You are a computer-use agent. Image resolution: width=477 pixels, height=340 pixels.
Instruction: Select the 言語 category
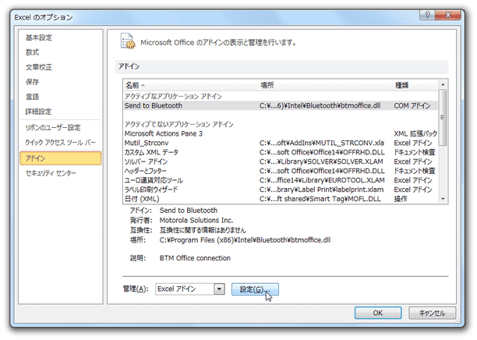(x=32, y=97)
